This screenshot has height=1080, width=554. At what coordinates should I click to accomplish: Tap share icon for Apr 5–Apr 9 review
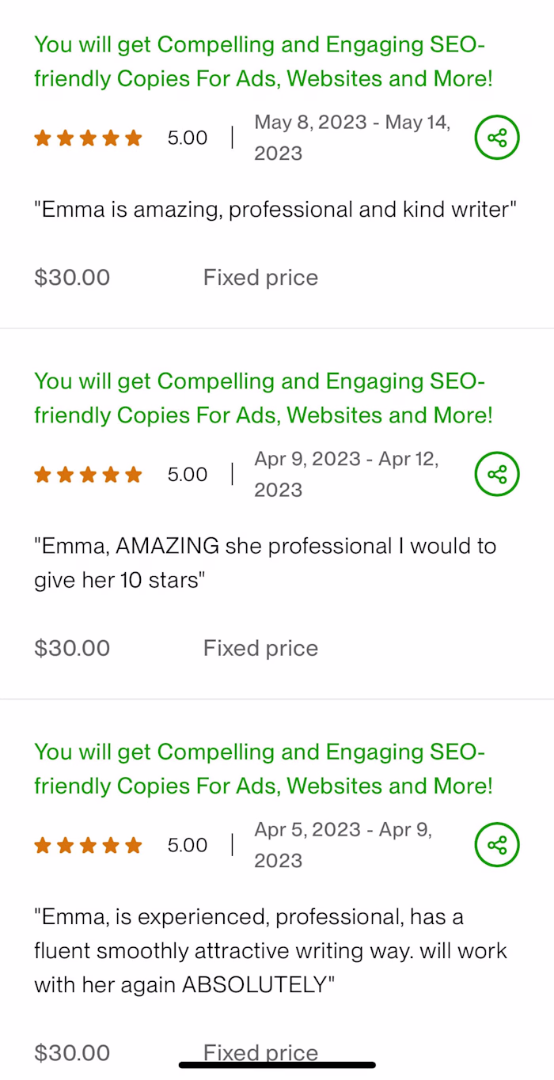[x=497, y=845]
